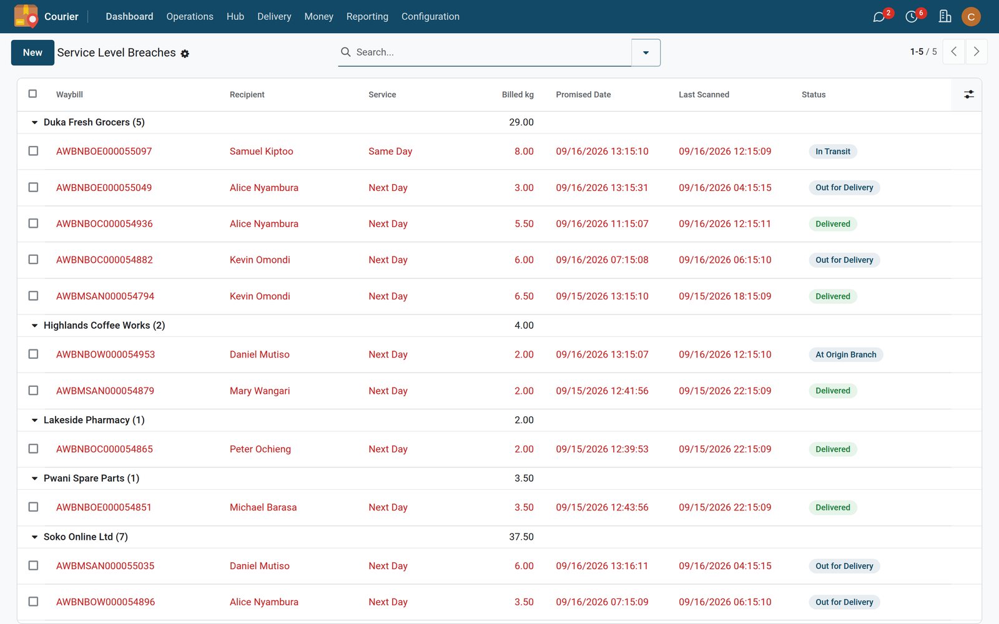
Task: Check the row AWBNBOW000054953
Action: pos(33,354)
